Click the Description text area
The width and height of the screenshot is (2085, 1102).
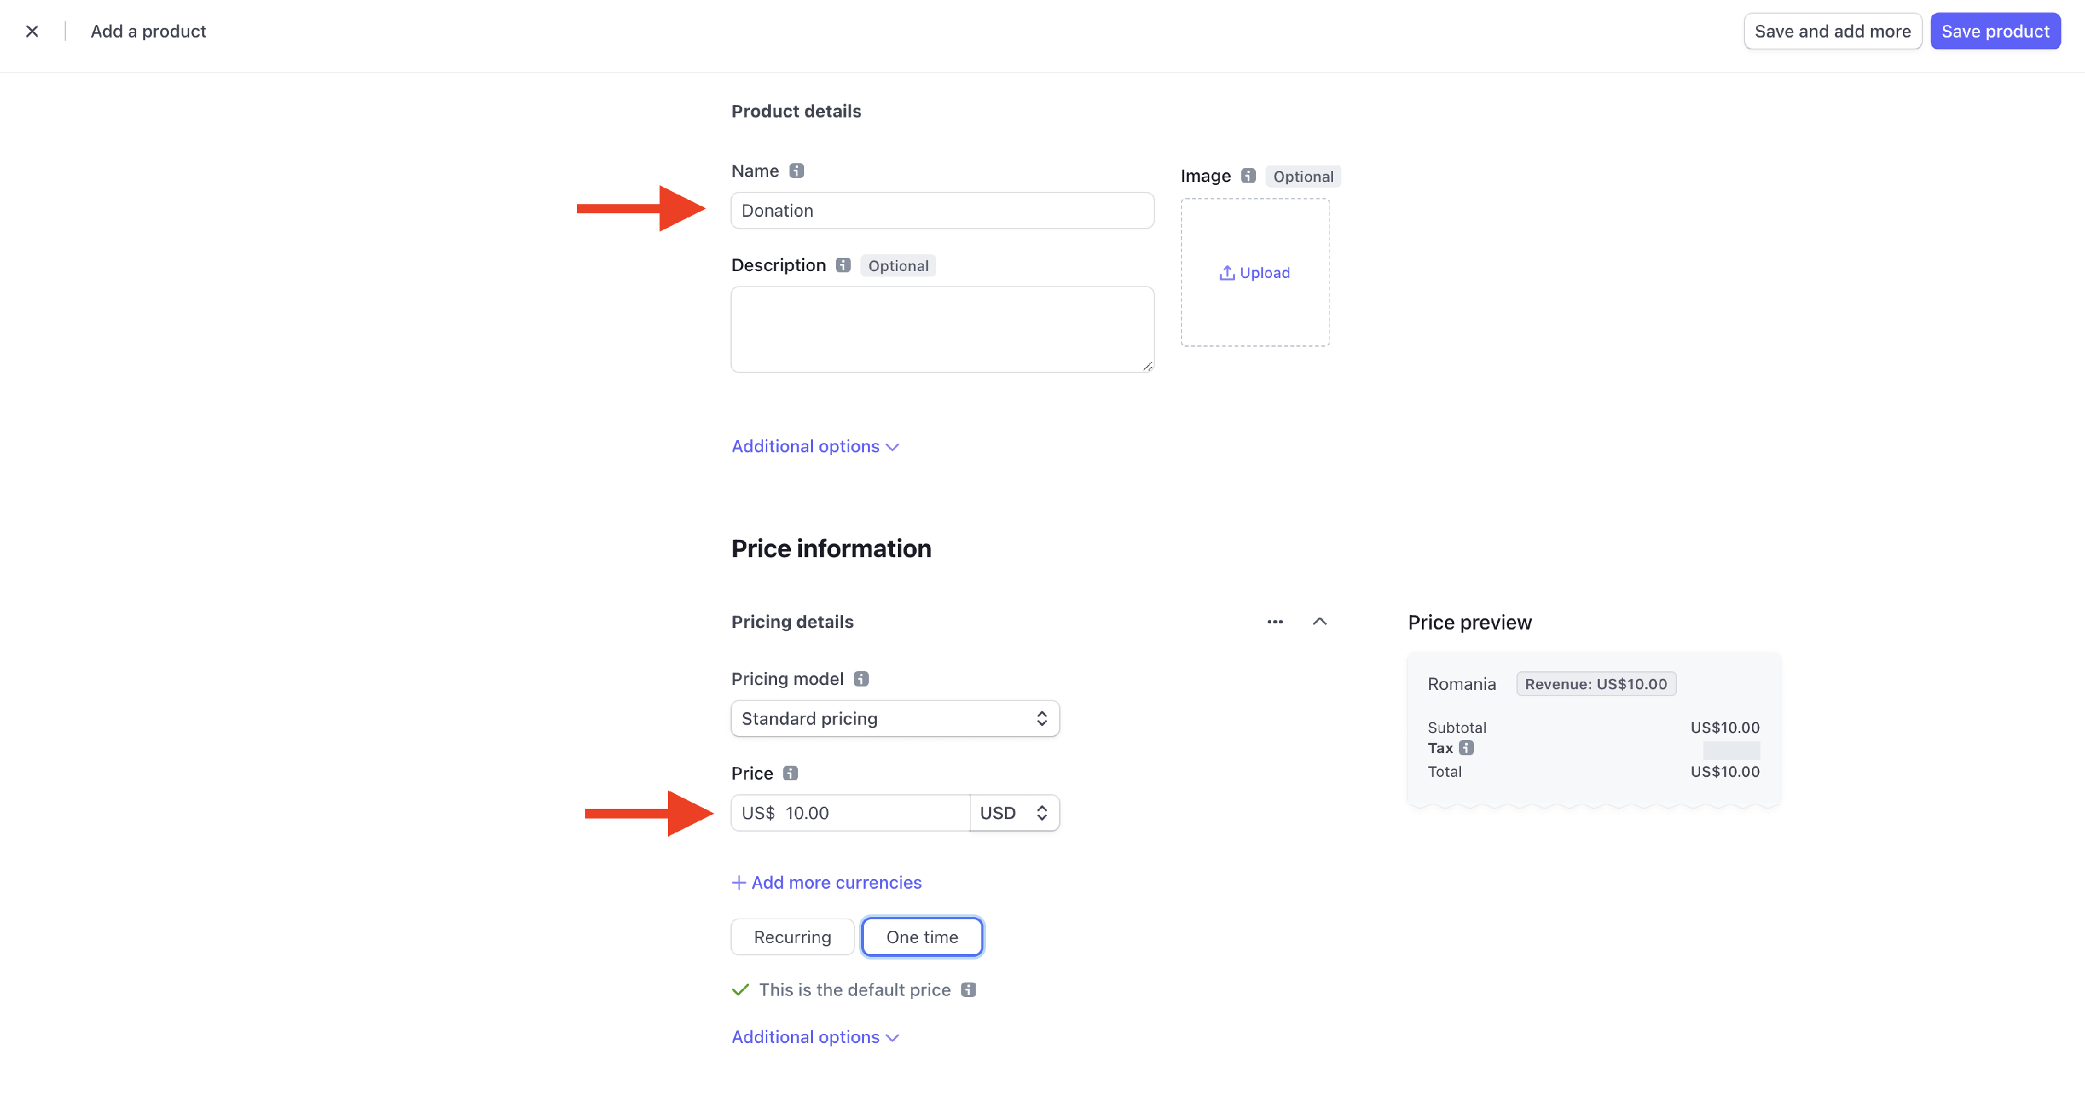click(x=942, y=329)
